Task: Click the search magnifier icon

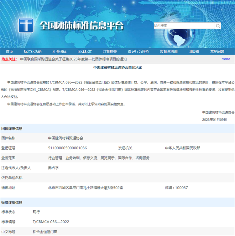Action: (x=218, y=26)
